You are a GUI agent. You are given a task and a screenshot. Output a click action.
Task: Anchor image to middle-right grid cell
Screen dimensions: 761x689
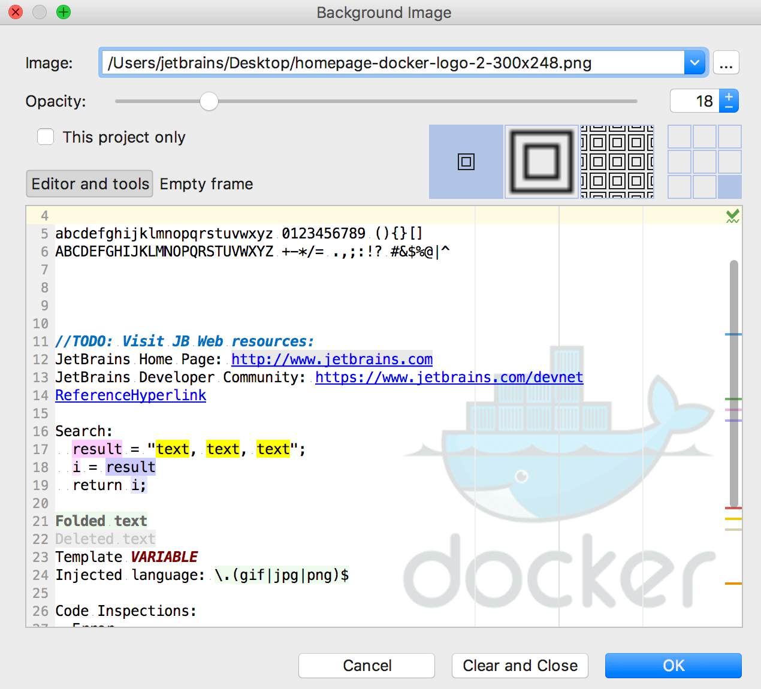(730, 162)
